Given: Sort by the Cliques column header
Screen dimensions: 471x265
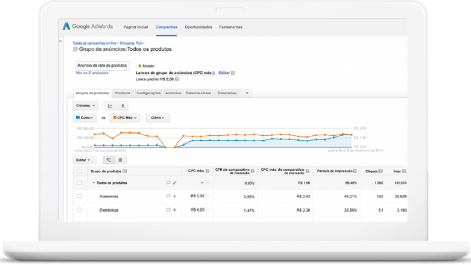Looking at the screenshot, I should pyautogui.click(x=372, y=171).
